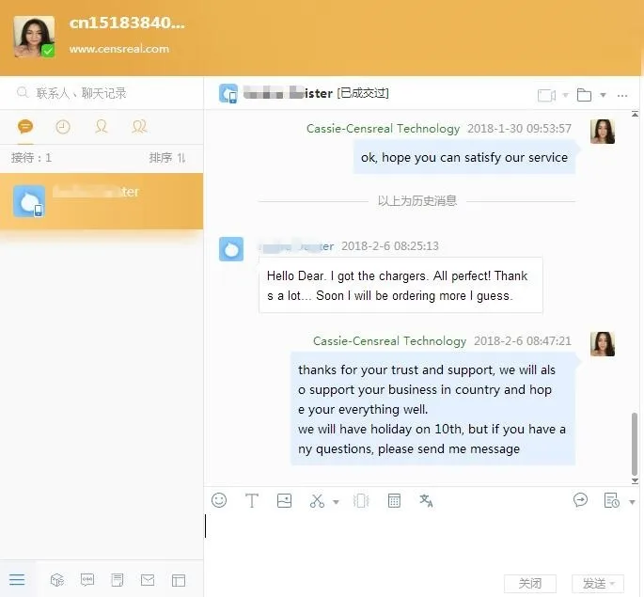Click the 接待：1 reception count label
Image resolution: width=644 pixels, height=597 pixels.
tap(32, 158)
